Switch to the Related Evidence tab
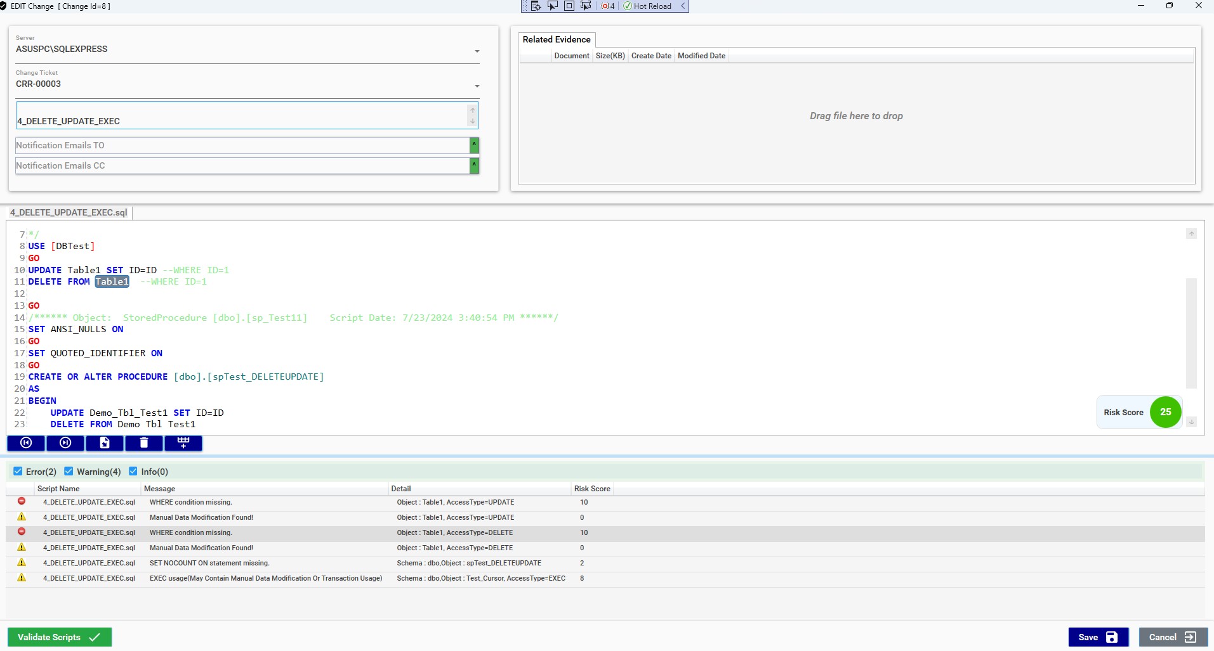1214x651 pixels. pos(557,39)
